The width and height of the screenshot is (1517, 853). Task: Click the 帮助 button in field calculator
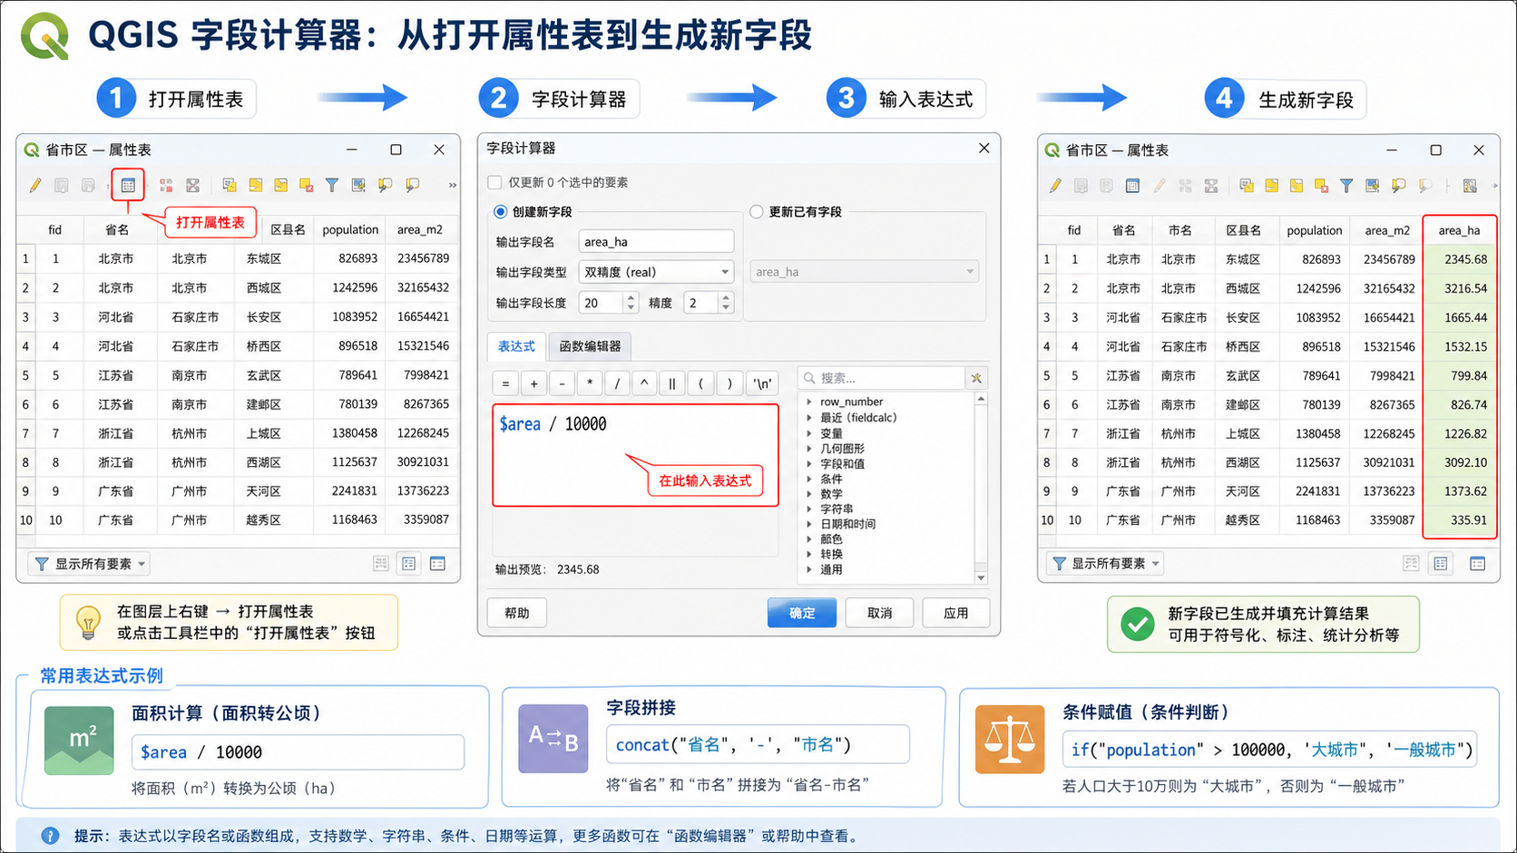pyautogui.click(x=517, y=613)
